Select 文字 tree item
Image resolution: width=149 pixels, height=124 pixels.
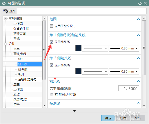16,49
